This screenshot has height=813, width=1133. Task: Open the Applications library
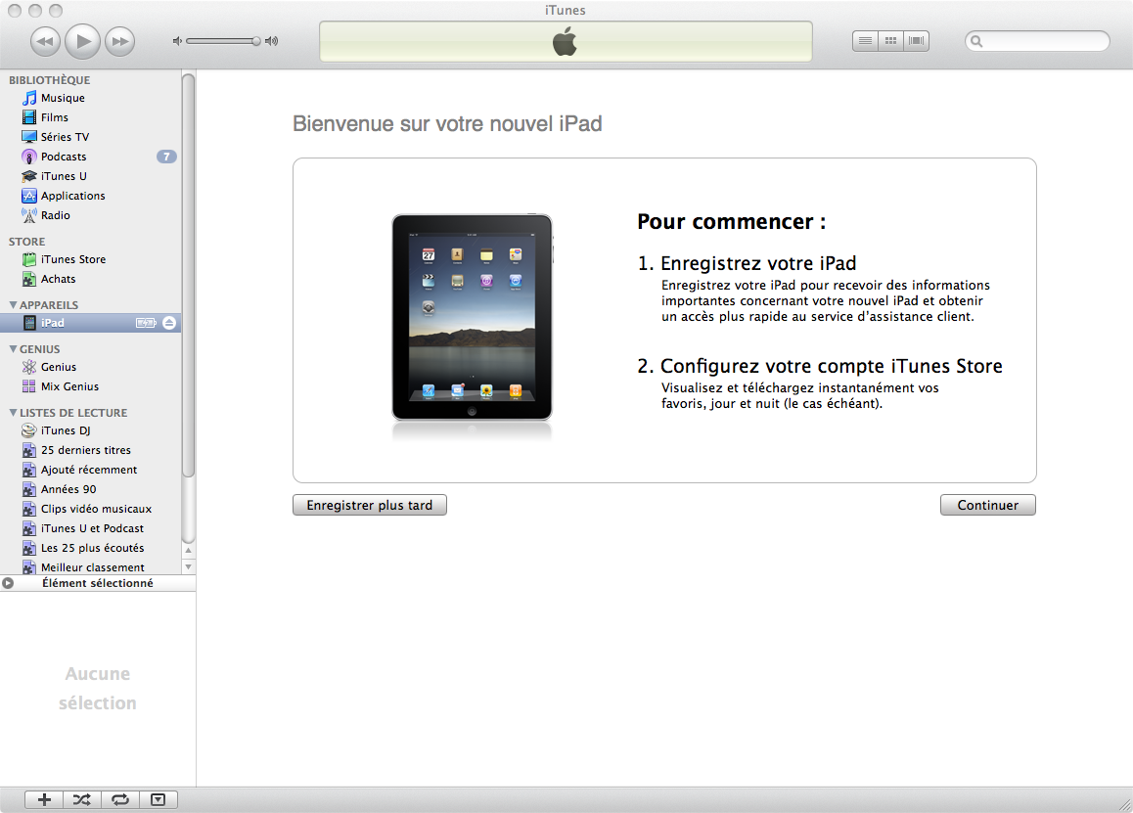(x=90, y=196)
